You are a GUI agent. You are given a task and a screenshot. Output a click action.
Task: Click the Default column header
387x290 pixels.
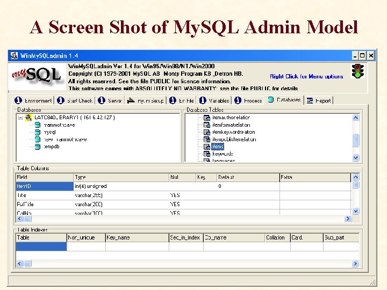[x=248, y=177]
